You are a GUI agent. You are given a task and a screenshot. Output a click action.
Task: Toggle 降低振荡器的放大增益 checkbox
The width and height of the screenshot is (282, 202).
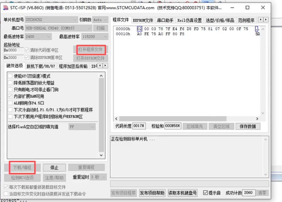point(10,83)
